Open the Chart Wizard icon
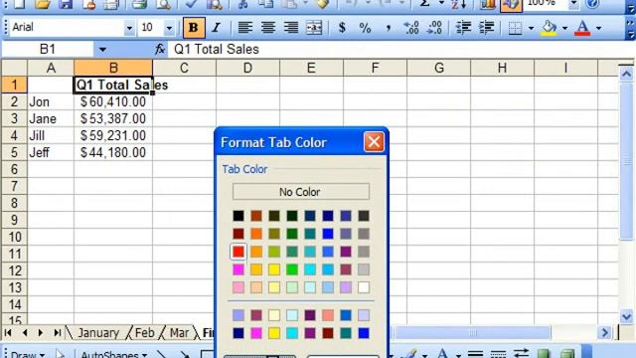The width and height of the screenshot is (636, 358). pos(488,4)
